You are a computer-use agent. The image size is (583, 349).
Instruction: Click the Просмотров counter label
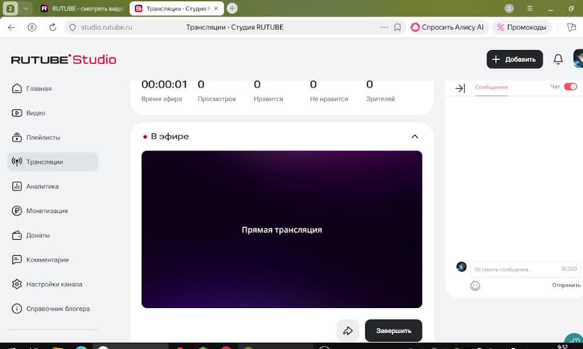point(217,99)
